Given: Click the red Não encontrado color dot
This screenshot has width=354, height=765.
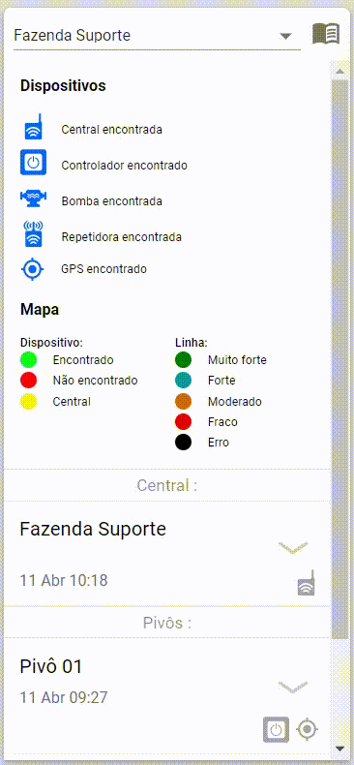Looking at the screenshot, I should [x=29, y=380].
